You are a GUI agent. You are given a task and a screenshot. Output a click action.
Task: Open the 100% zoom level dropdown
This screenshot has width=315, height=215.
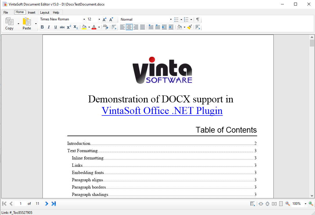tap(305, 204)
